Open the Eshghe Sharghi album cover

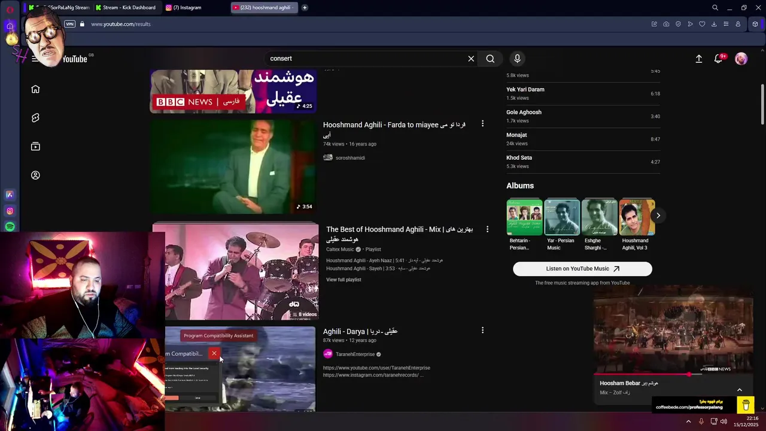coord(600,217)
